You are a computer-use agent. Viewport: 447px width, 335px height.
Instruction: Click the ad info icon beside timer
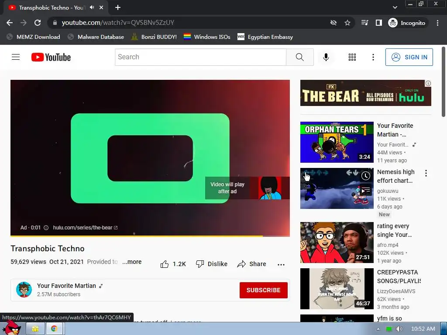pyautogui.click(x=46, y=228)
